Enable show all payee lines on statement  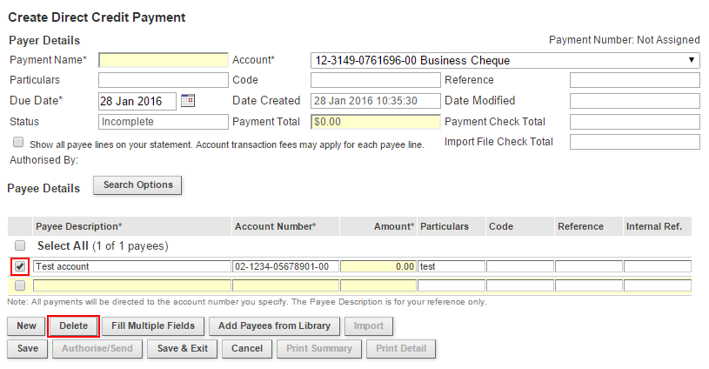click(x=18, y=142)
